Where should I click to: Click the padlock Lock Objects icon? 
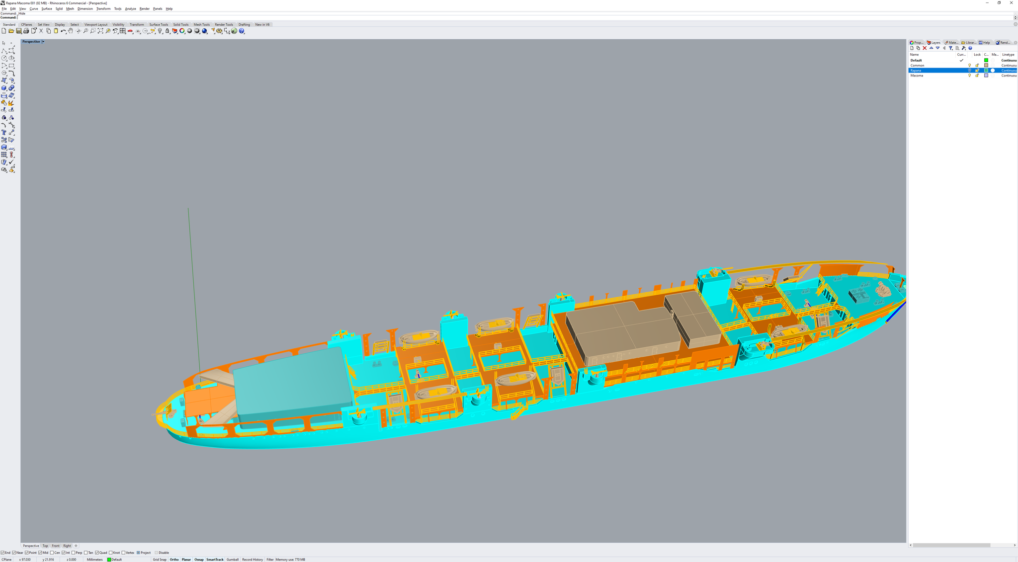click(x=167, y=31)
